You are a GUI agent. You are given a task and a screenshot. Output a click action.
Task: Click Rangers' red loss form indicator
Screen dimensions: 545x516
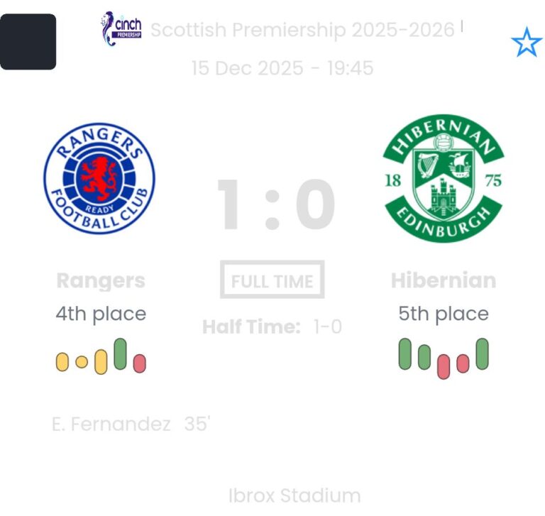point(139,363)
